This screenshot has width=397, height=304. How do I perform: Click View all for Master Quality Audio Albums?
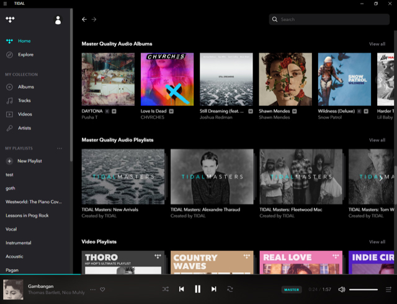(377, 44)
